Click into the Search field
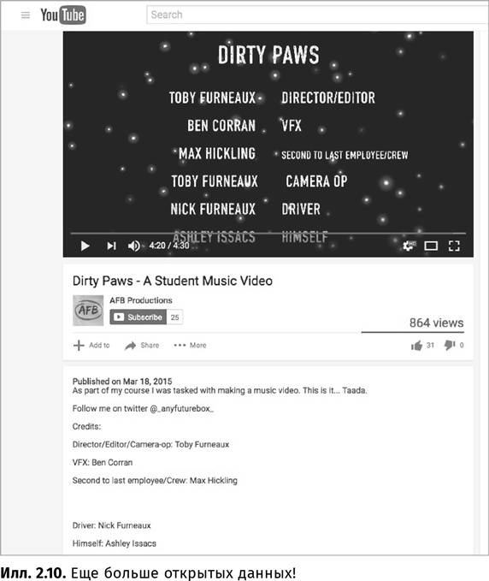This screenshot has width=489, height=581. 318,15
